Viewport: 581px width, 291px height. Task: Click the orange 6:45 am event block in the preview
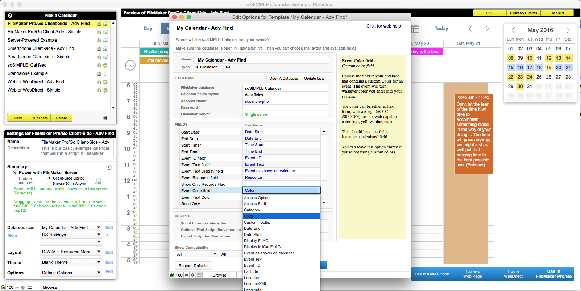point(473,134)
